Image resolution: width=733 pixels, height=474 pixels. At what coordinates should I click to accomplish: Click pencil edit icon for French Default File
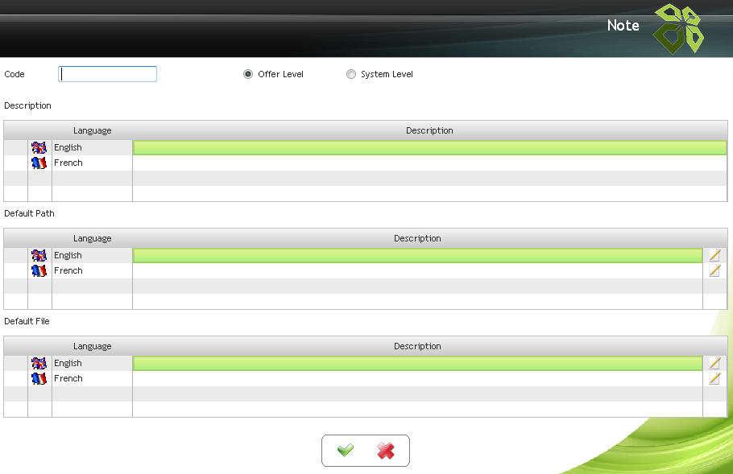tap(714, 378)
